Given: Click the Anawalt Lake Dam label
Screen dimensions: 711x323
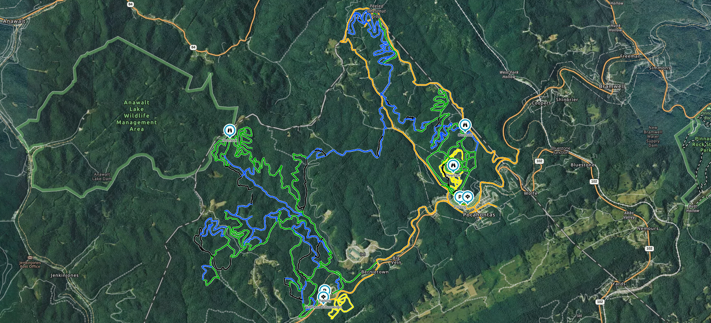Looking at the screenshot, I should click(102, 176).
